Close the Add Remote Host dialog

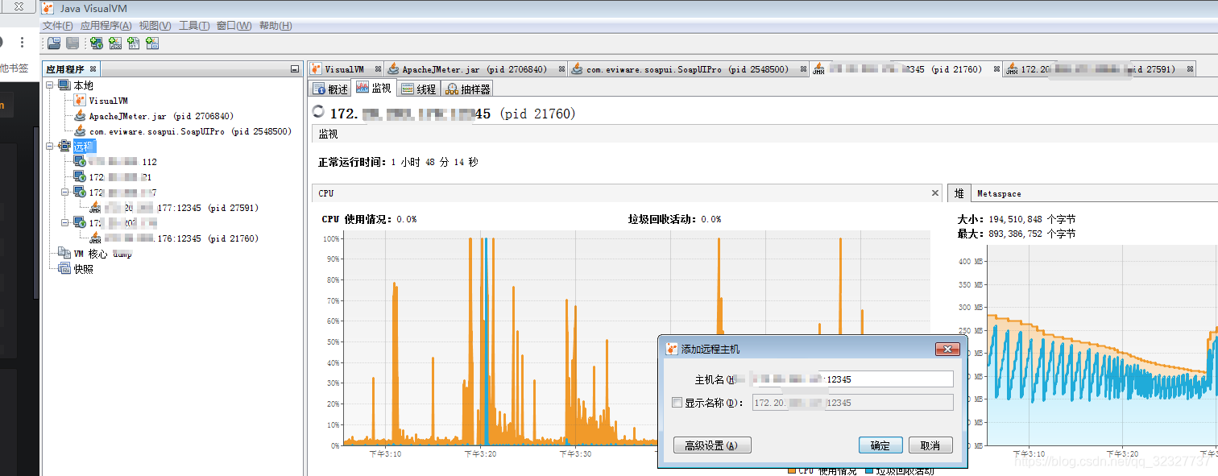946,349
